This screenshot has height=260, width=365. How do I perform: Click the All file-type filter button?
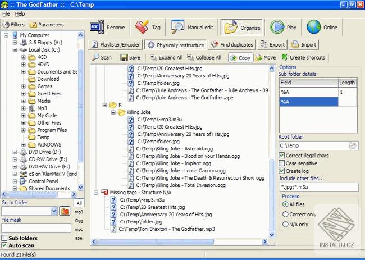(79, 203)
